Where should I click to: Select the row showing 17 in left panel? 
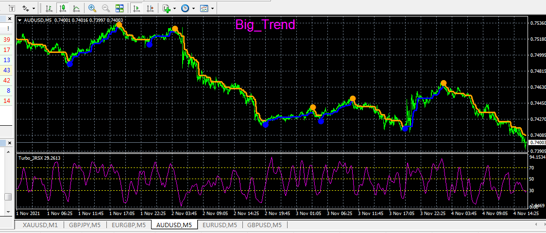[7, 50]
